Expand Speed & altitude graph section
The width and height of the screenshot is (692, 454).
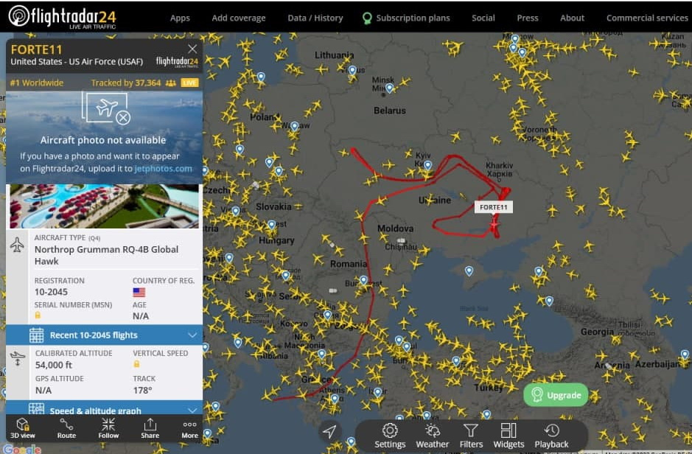(104, 408)
